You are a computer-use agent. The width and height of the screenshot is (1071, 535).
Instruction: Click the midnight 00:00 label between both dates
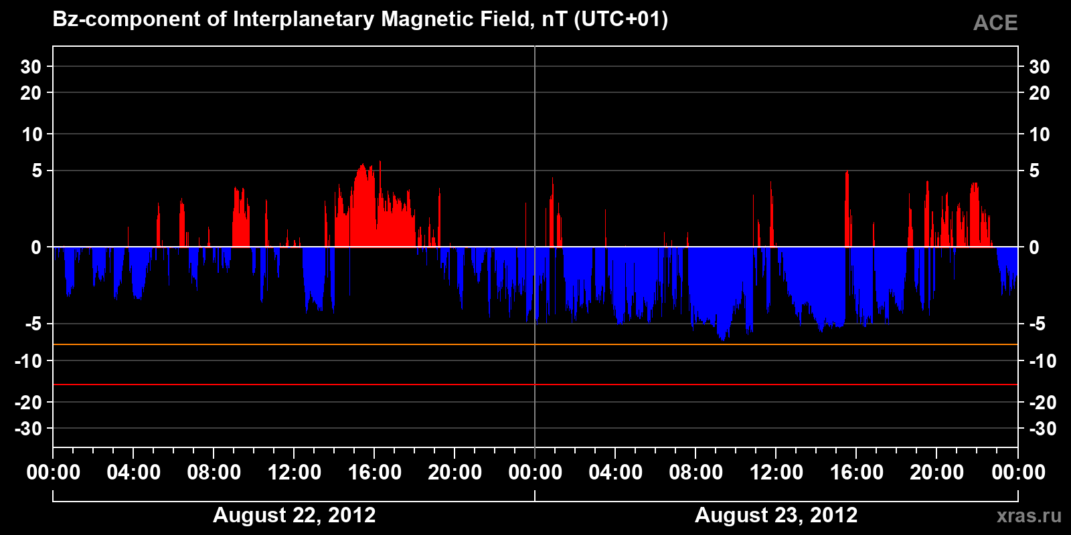pyautogui.click(x=535, y=472)
